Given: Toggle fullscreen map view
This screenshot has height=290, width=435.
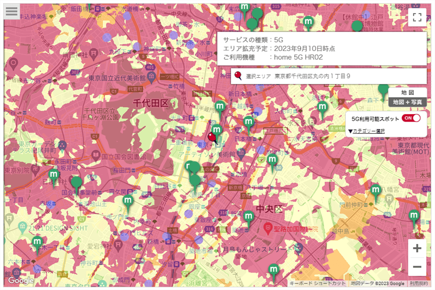Looking at the screenshot, I should 417,17.
